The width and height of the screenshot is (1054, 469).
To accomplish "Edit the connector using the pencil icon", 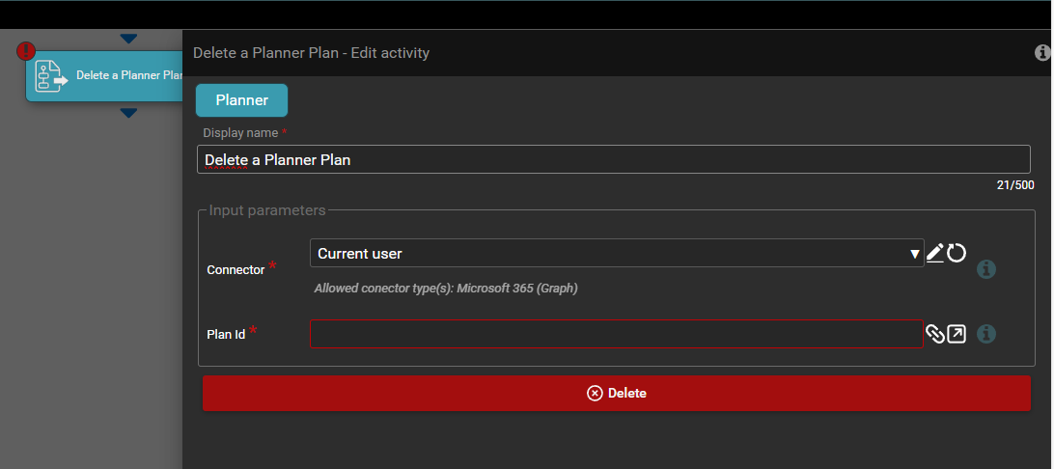I will tap(935, 253).
